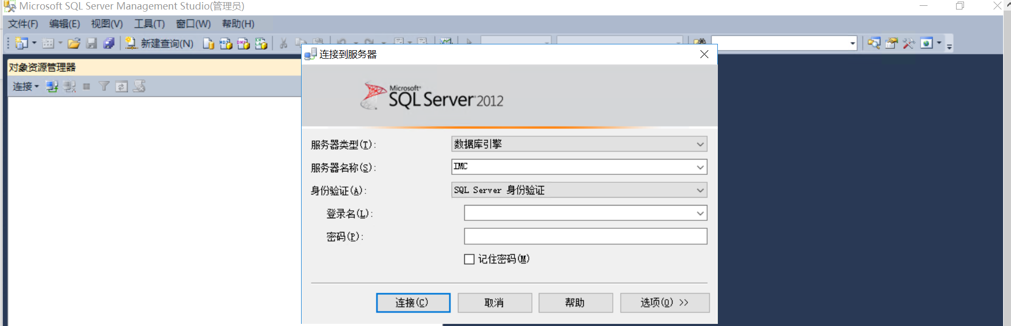This screenshot has width=1011, height=326.
Task: Click the DMX query icon
Action: pyautogui.click(x=244, y=43)
